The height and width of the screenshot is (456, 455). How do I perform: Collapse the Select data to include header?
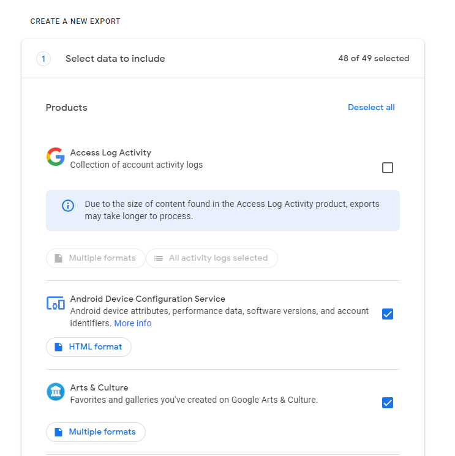click(115, 59)
